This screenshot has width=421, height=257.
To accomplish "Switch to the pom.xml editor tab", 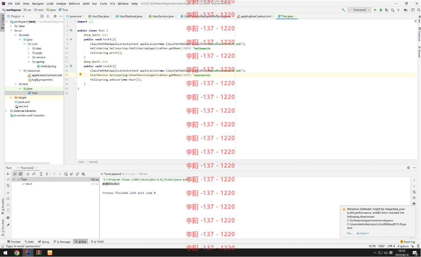I will pyautogui.click(x=76, y=16).
